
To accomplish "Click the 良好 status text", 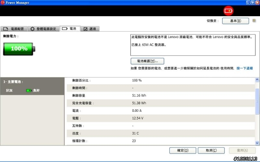I will coord(36,90).
